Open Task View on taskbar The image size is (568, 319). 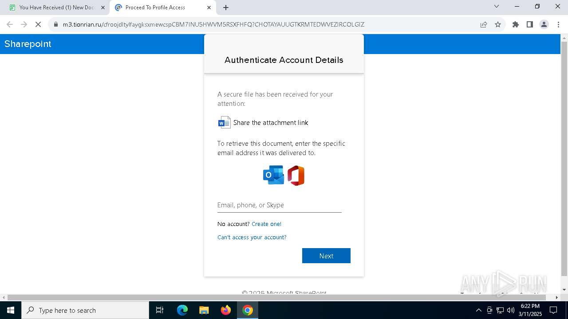[x=160, y=310]
